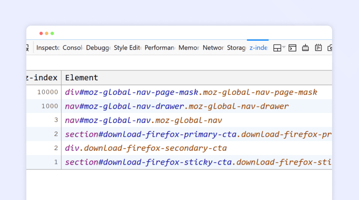Click the frames layout icon
Viewport: 359px width, 200px height.
coord(277,48)
